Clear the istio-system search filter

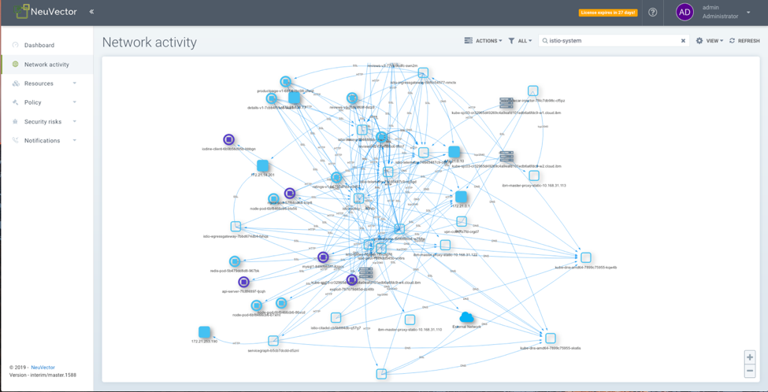tap(683, 41)
